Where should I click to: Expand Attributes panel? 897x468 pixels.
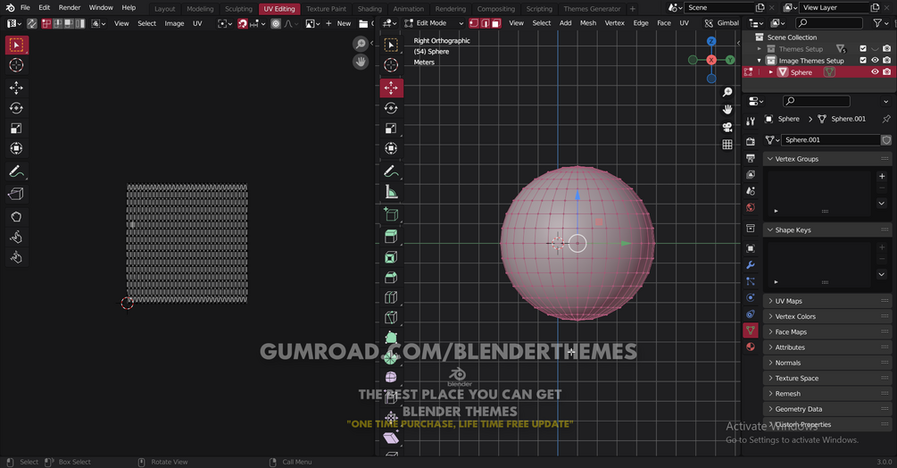[x=827, y=347]
